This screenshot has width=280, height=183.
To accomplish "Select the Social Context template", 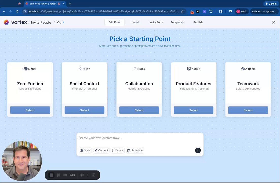I will coord(85,110).
